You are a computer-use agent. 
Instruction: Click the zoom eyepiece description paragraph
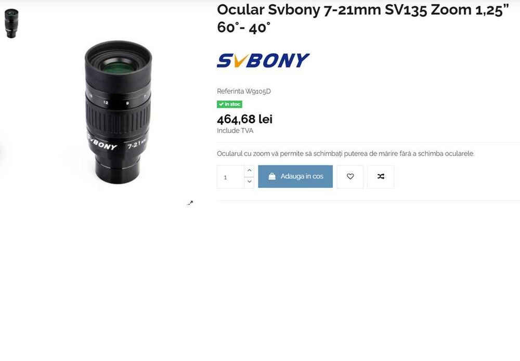pos(346,153)
